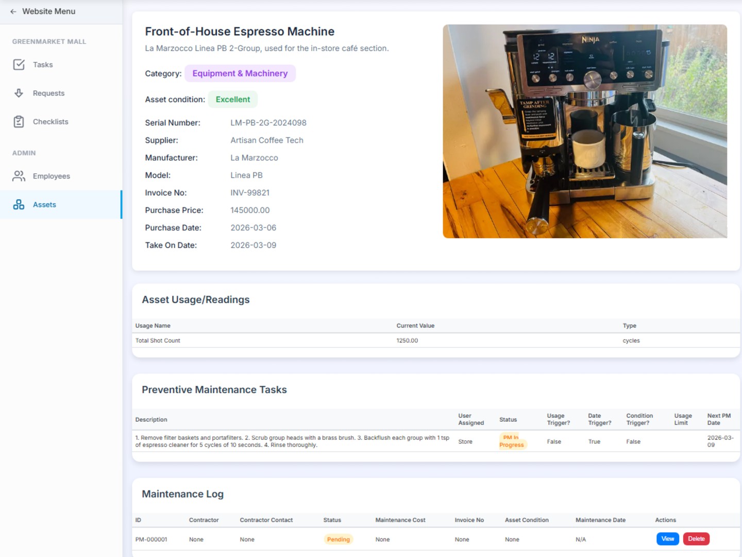Screen dimensions: 742x557
Task: Click the Checklists clipboard icon
Action: 19,122
